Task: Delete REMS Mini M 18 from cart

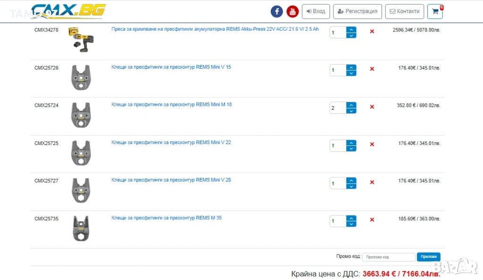Action: 372,107
